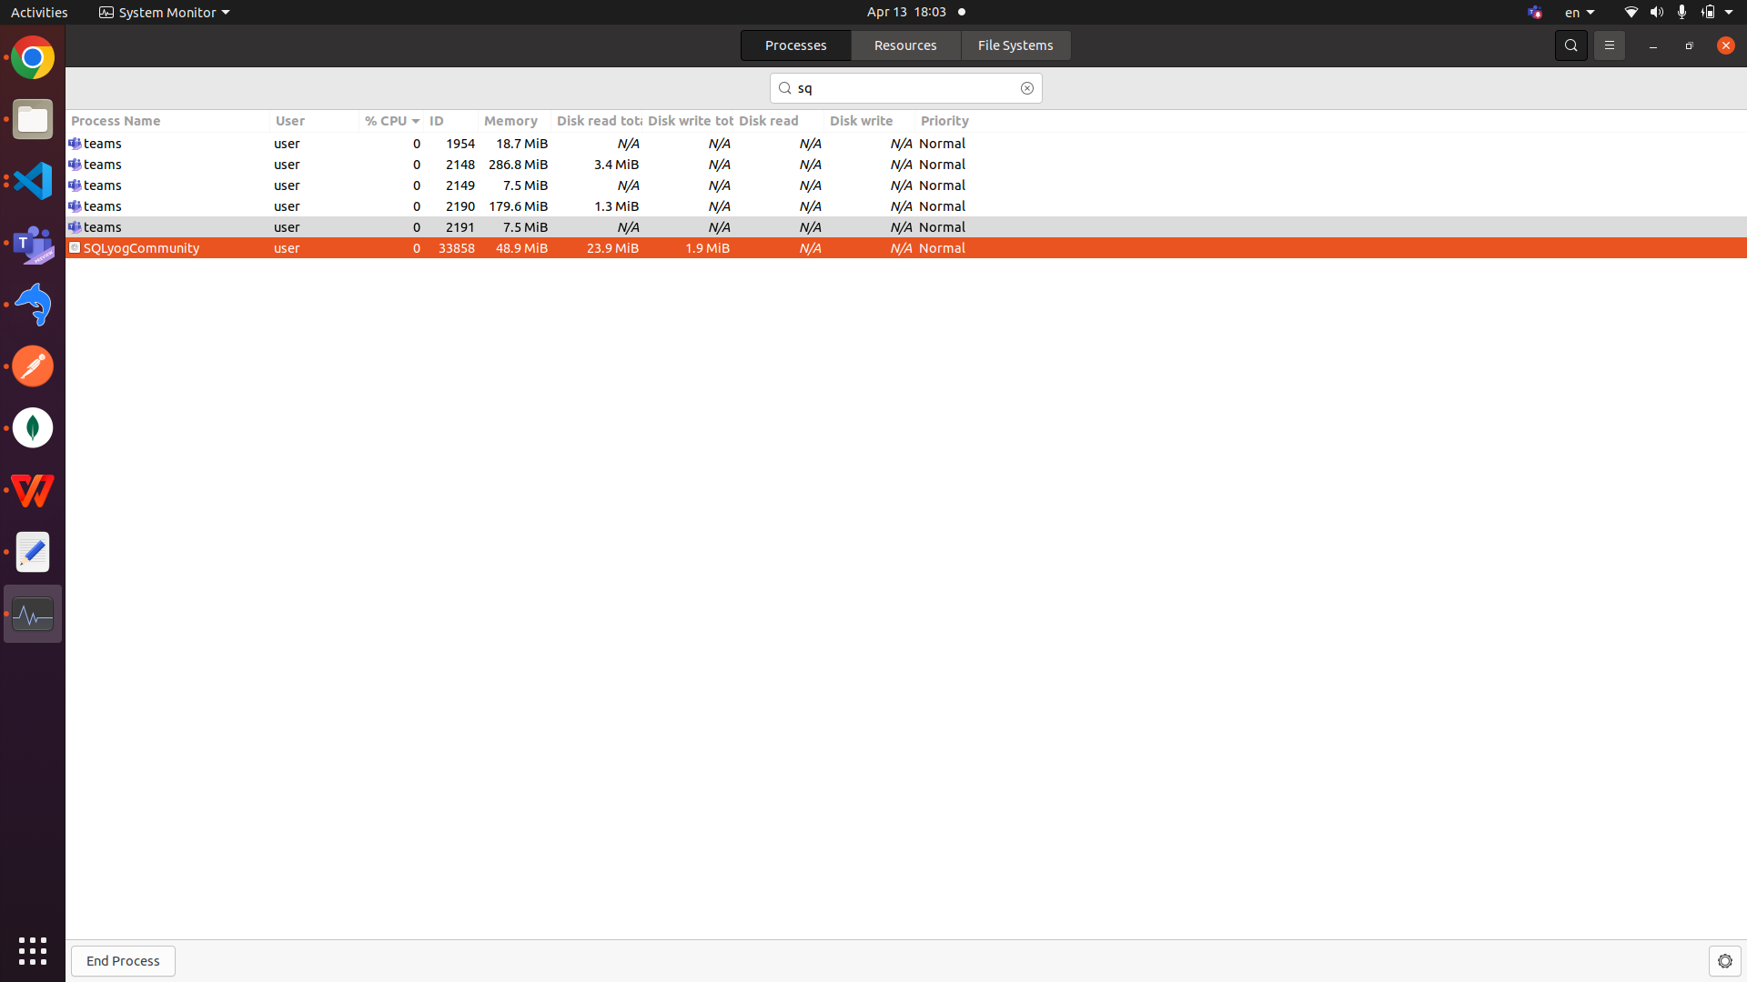
Task: Open the System Monitor app menu
Action: pos(165,13)
